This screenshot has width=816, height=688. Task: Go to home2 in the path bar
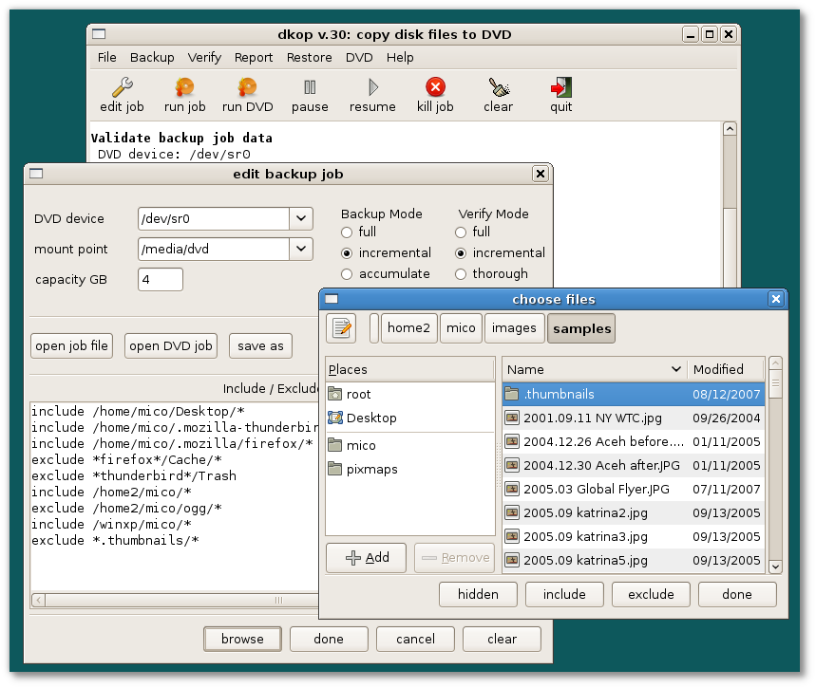(409, 328)
